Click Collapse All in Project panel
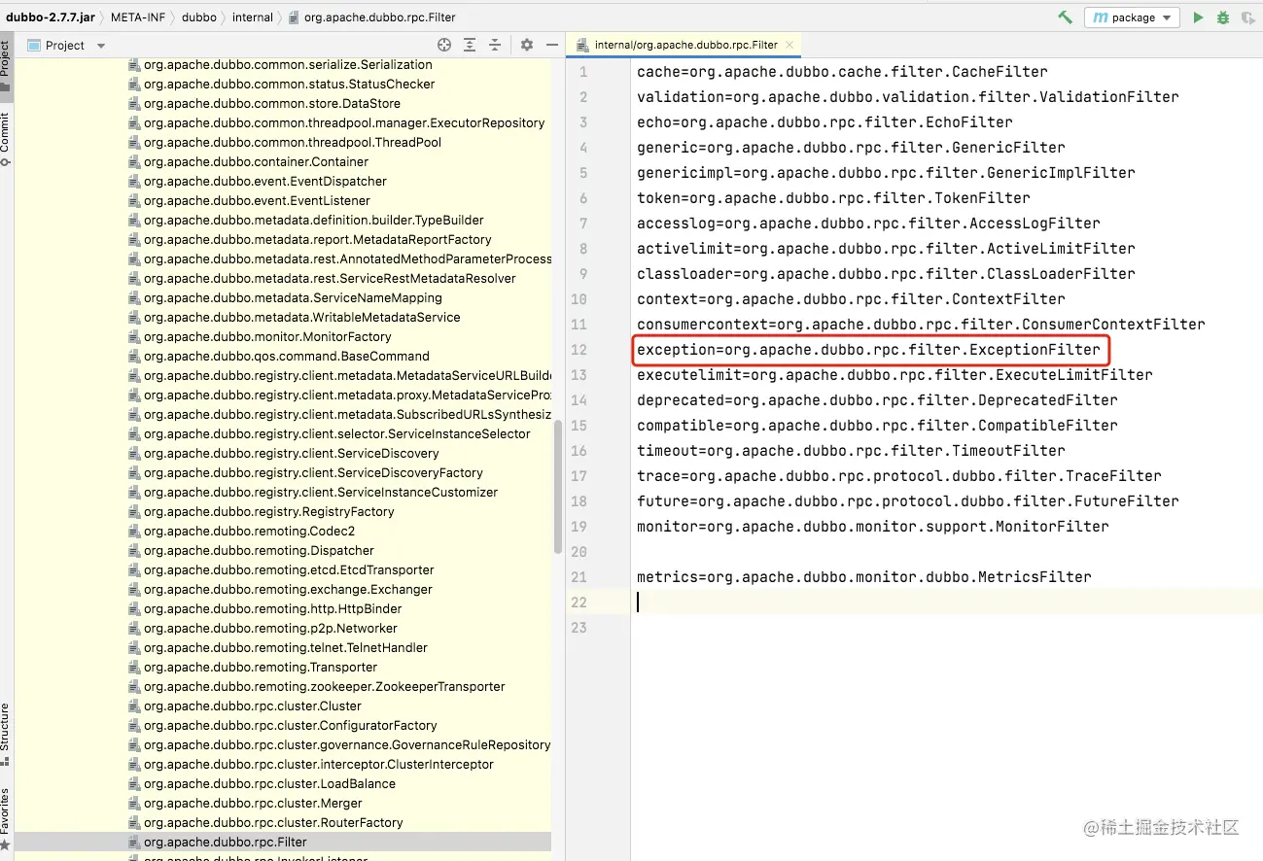Image resolution: width=1263 pixels, height=861 pixels. pos(495,45)
